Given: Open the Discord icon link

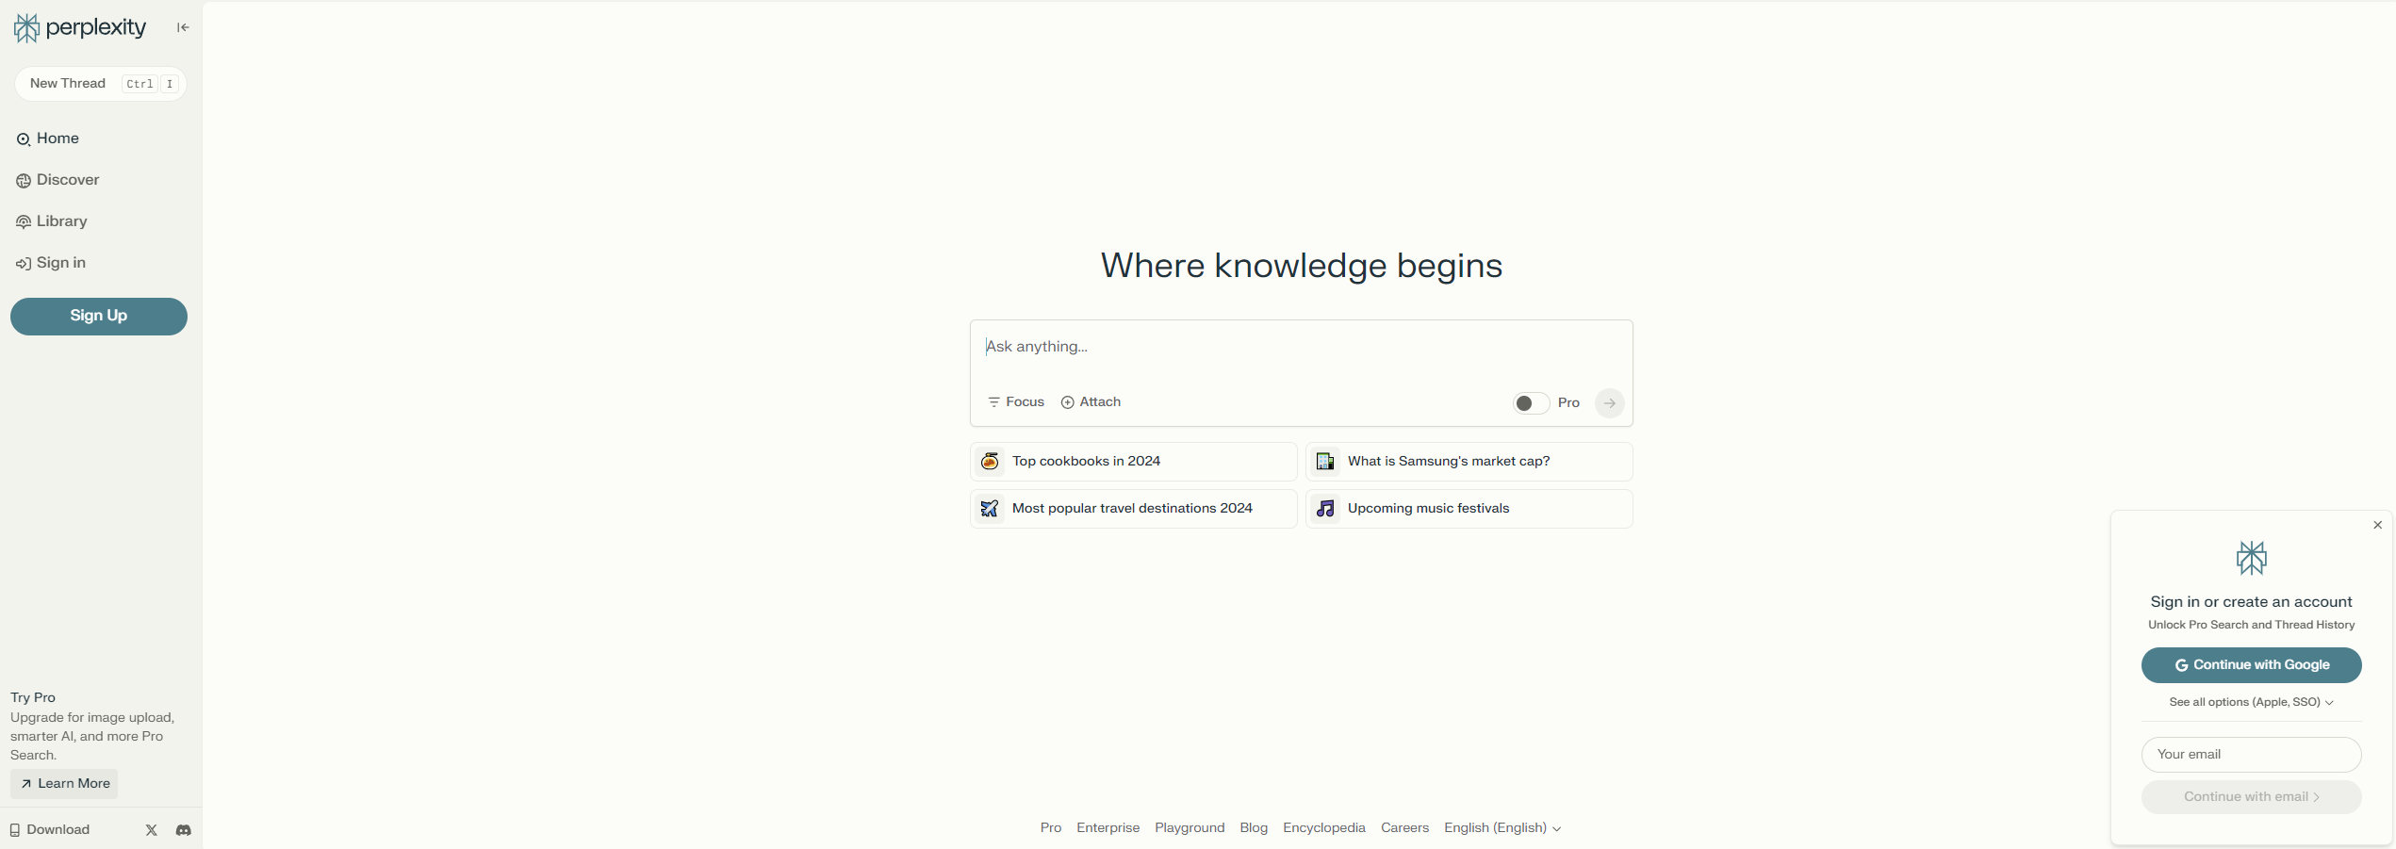Looking at the screenshot, I should tap(184, 830).
